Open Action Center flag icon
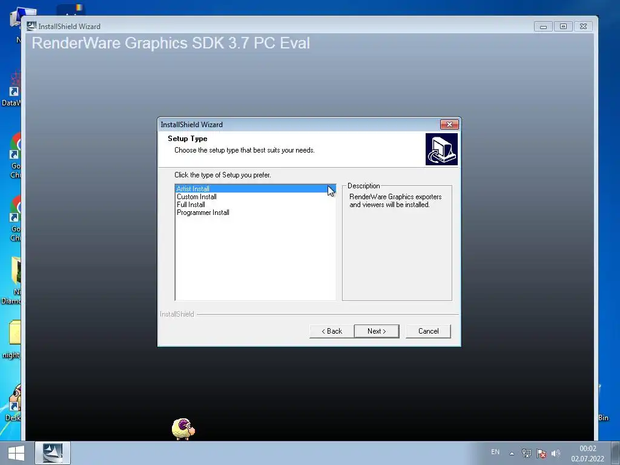620x465 pixels. (541, 453)
